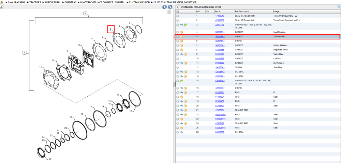Screen dimensions: 341x163
Task: Open part number 238-5152 link
Action: 219,25
